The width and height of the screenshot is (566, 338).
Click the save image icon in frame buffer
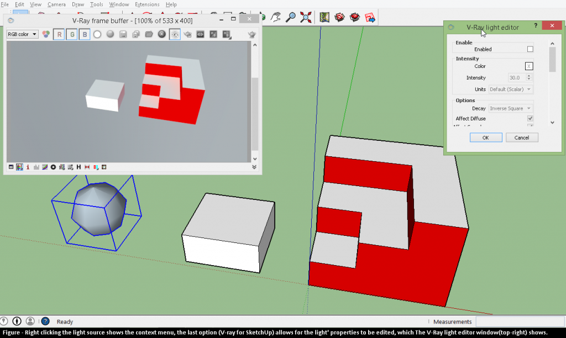click(x=123, y=34)
